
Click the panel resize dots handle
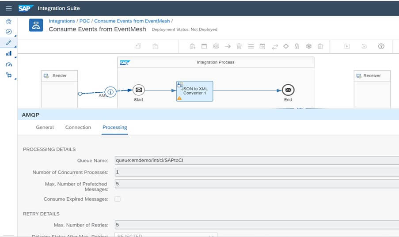(300, 108)
